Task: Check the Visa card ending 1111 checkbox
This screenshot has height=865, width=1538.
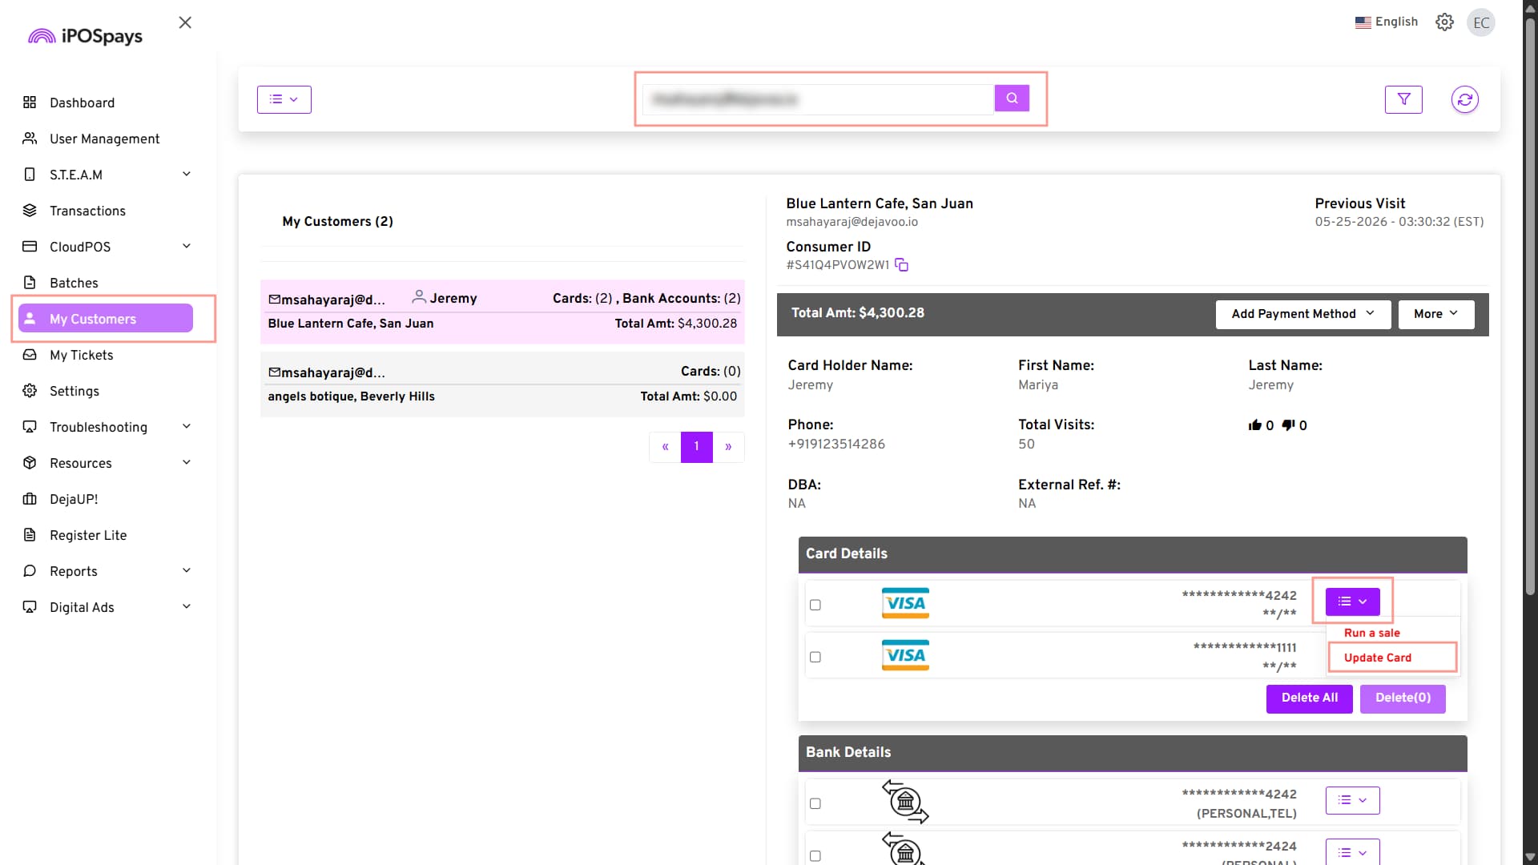Action: point(815,657)
